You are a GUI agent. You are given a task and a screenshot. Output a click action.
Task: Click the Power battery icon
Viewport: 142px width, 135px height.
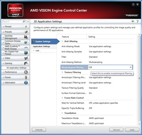click(26, 77)
